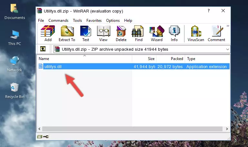Click the archive icon in address bar

[x=57, y=49]
